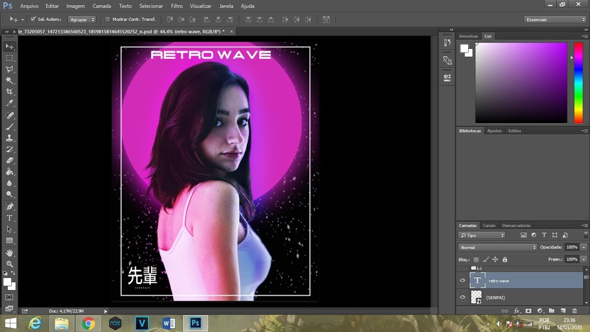
Task: Add a layer style via fx icon
Action: click(x=517, y=311)
